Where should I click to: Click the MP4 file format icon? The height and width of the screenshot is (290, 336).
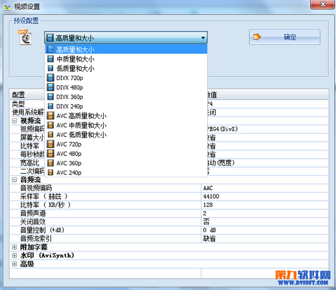click(x=25, y=37)
